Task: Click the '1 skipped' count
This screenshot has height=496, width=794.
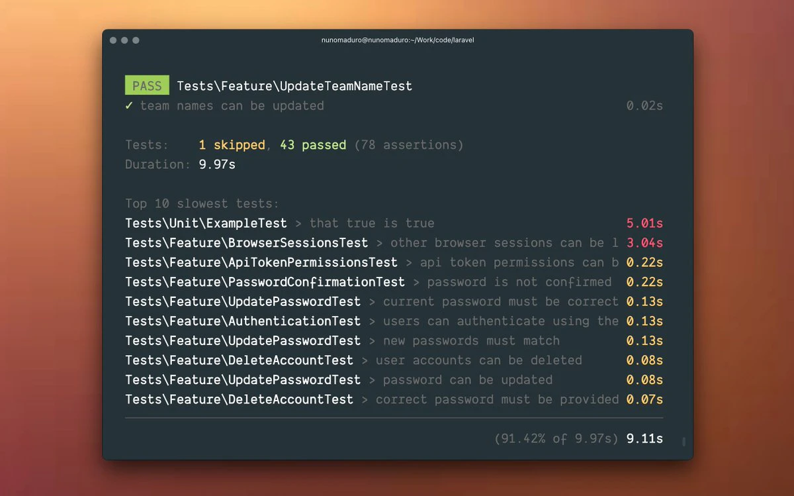Action: (232, 145)
